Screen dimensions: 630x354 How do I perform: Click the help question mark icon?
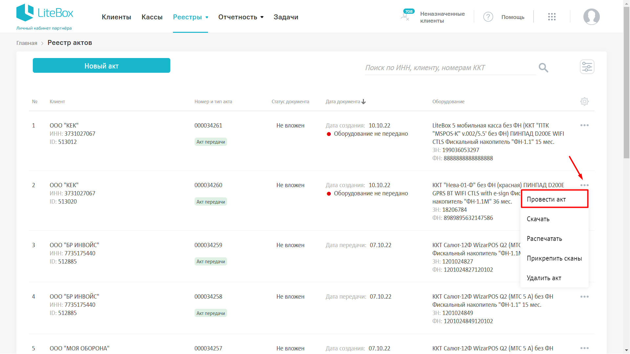point(488,17)
